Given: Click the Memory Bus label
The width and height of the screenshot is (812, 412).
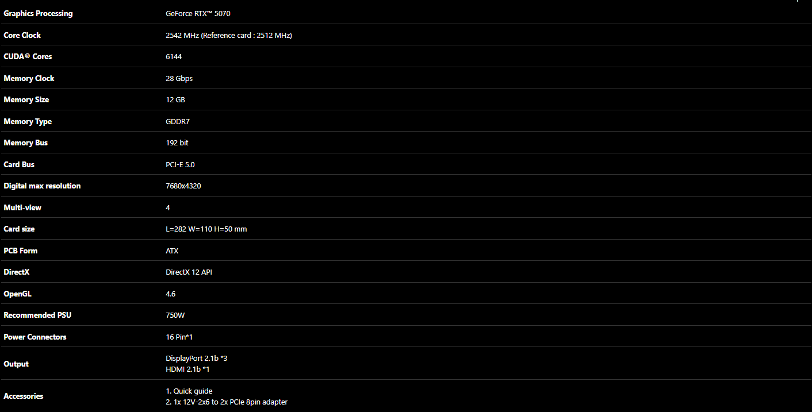Looking at the screenshot, I should 25,143.
